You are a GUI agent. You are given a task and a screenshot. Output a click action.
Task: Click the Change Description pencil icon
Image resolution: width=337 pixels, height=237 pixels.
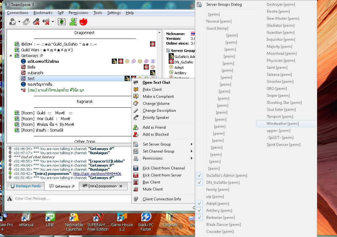click(136, 111)
